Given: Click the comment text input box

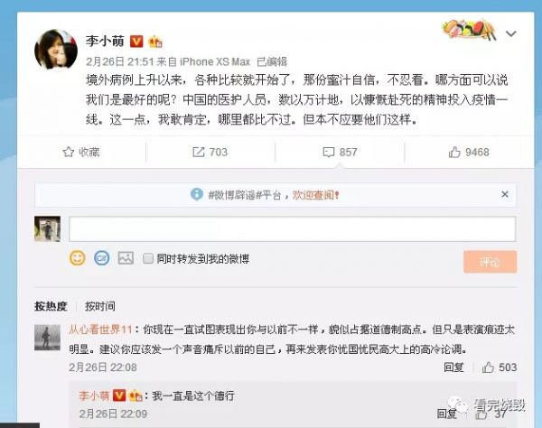Looking at the screenshot, I should point(292,228).
